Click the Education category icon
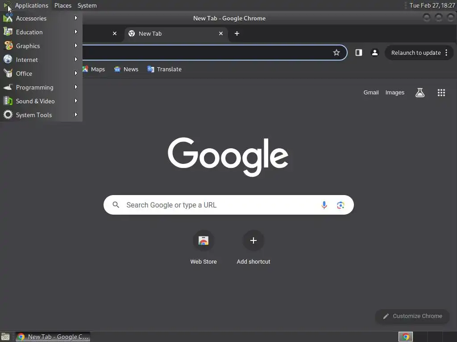Viewport: 457px width, 342px height. tap(8, 32)
